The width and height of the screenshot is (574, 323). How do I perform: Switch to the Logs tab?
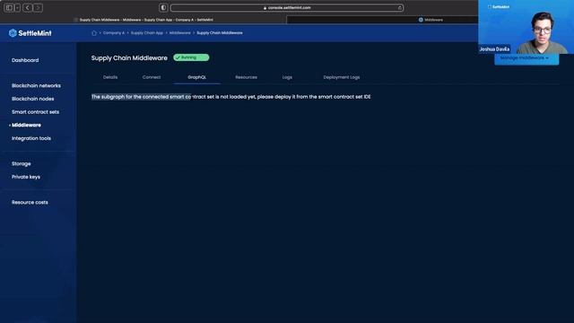point(287,77)
